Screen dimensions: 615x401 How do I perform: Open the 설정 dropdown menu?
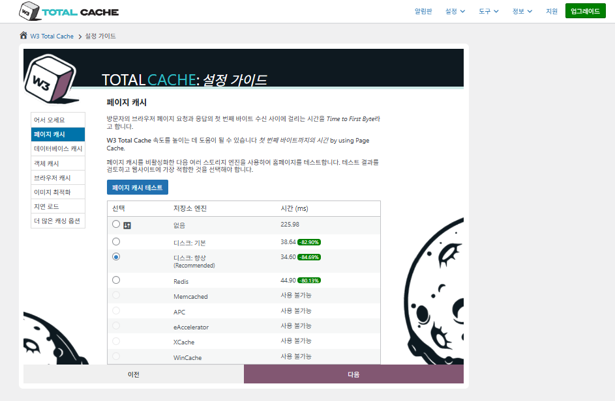[x=454, y=11]
